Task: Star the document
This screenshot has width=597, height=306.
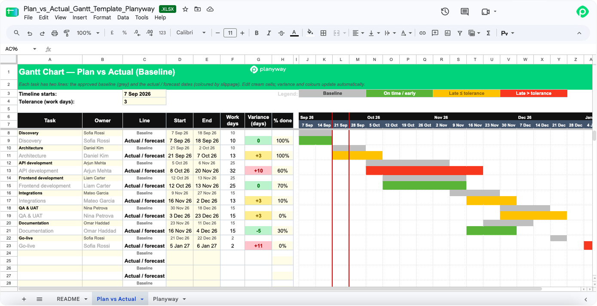Action: tap(185, 9)
